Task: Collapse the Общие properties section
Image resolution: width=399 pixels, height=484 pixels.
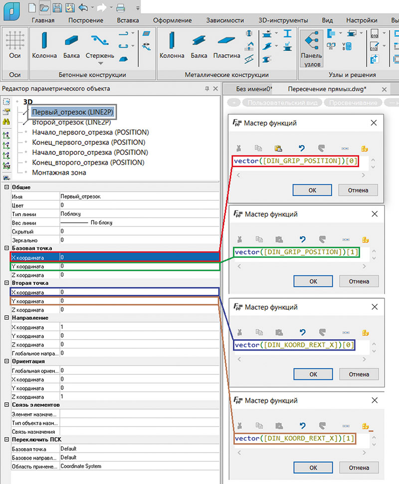Action: [x=5, y=187]
